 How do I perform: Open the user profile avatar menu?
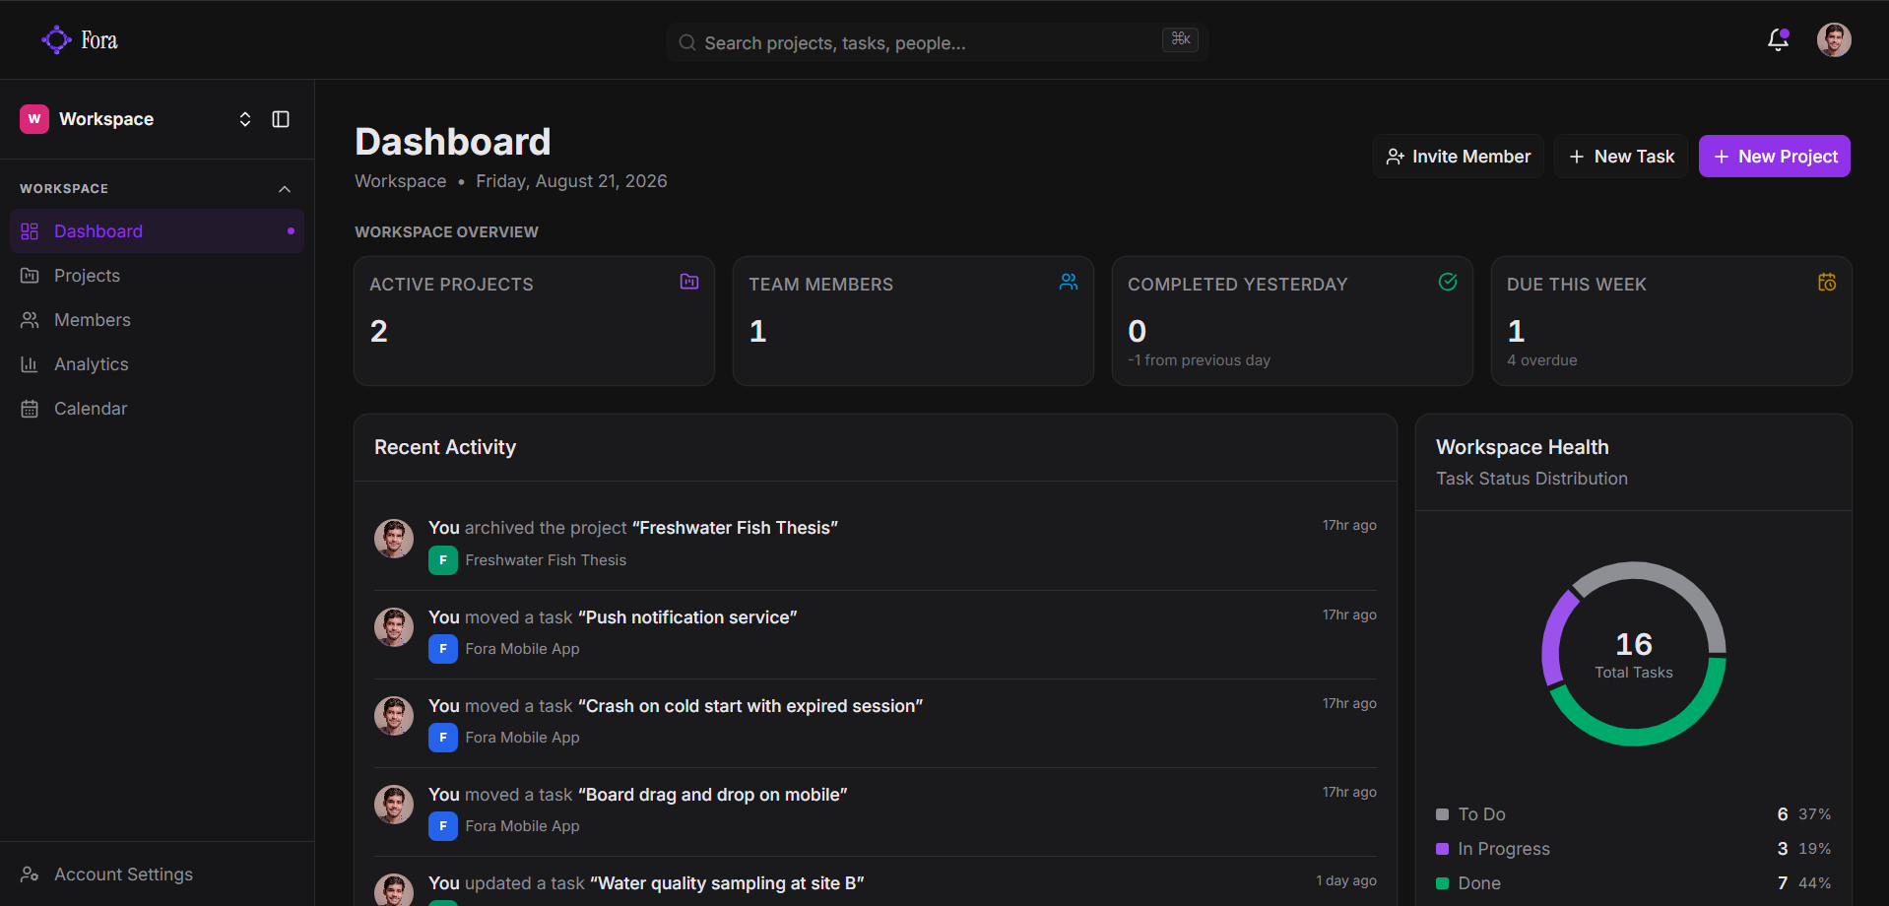tap(1834, 39)
